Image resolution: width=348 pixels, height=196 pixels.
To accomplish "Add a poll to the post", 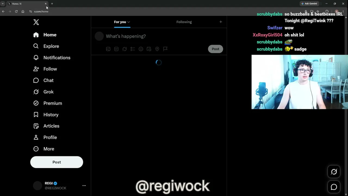I will pyautogui.click(x=133, y=49).
